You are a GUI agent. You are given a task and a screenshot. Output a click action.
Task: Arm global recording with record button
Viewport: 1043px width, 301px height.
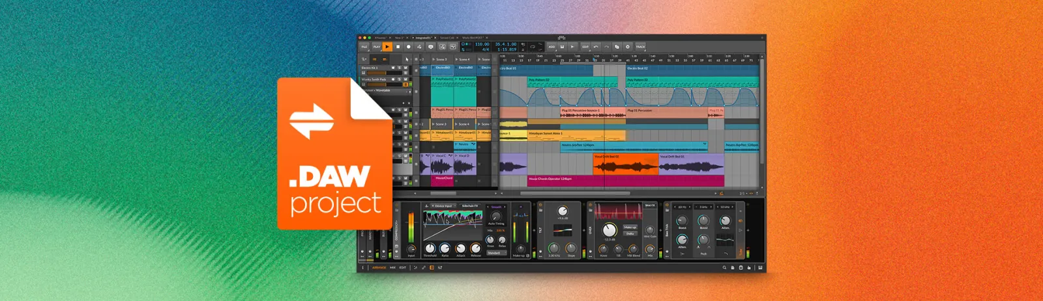(409, 47)
